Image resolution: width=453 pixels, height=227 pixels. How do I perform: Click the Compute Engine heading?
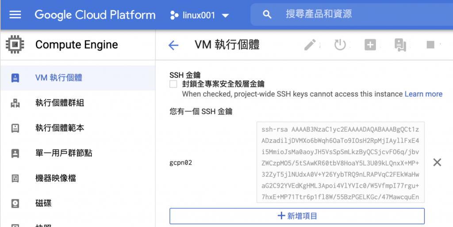click(77, 45)
